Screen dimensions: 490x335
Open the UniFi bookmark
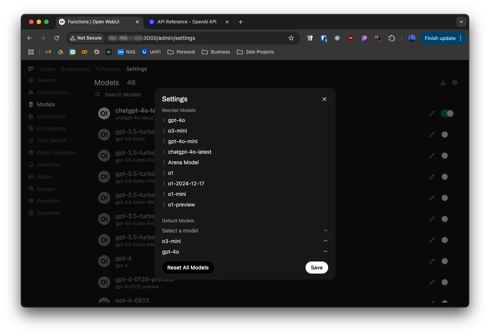point(151,52)
